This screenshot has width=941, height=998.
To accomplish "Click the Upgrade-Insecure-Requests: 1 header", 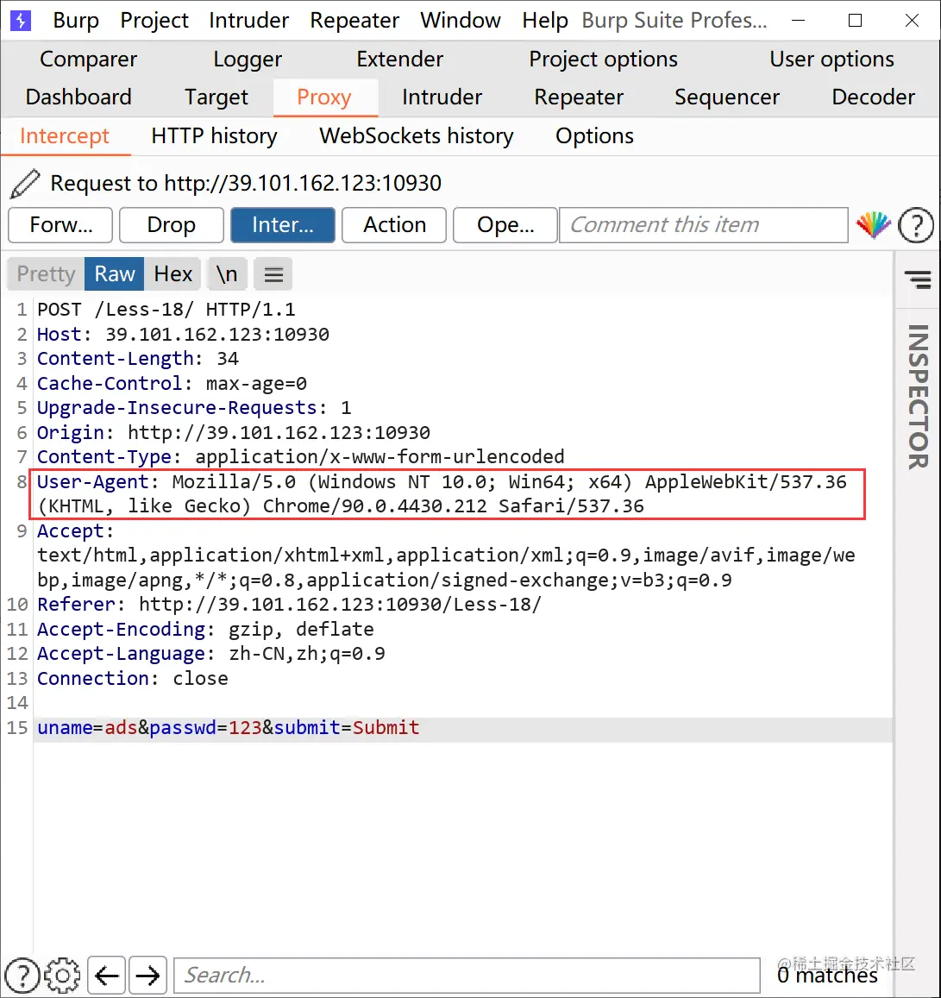I will pyautogui.click(x=194, y=408).
